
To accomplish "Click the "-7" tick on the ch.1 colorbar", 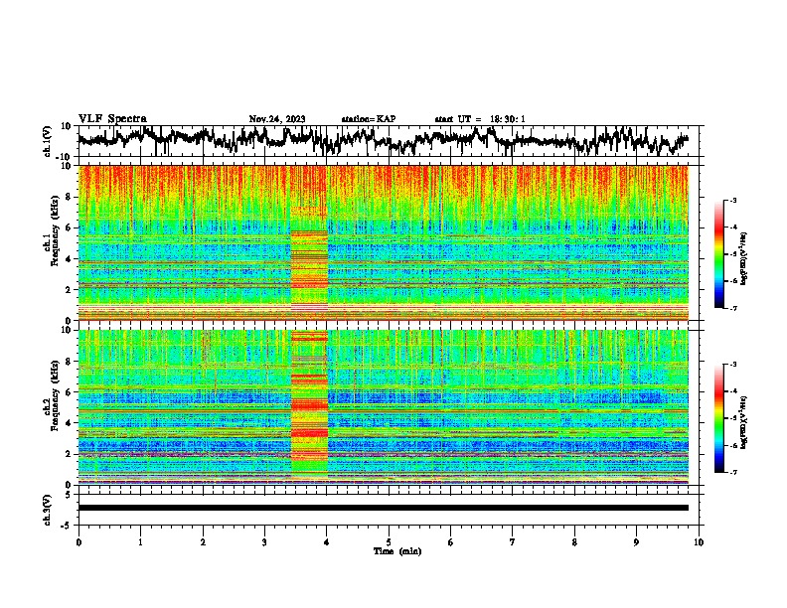I will (x=732, y=308).
